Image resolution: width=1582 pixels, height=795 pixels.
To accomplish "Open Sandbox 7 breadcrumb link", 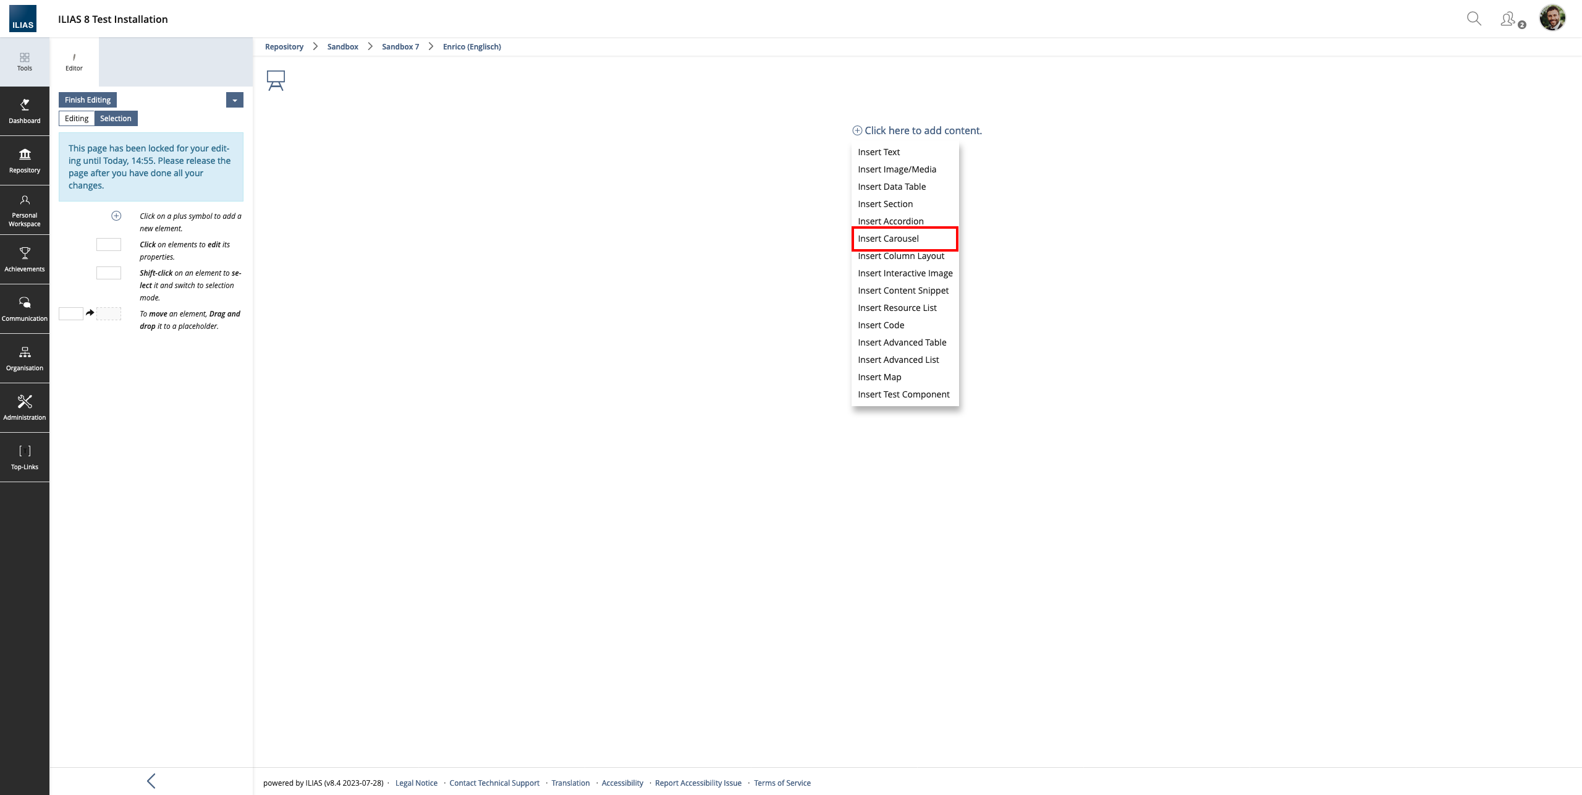I will tap(400, 47).
